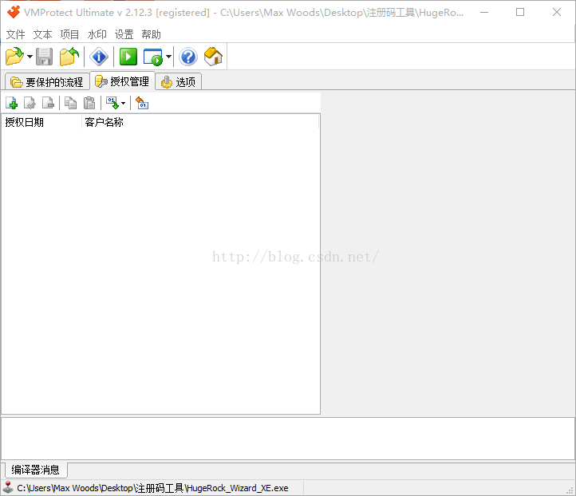Click the import 01 orange arrow icon
This screenshot has height=496, width=576.
142,103
